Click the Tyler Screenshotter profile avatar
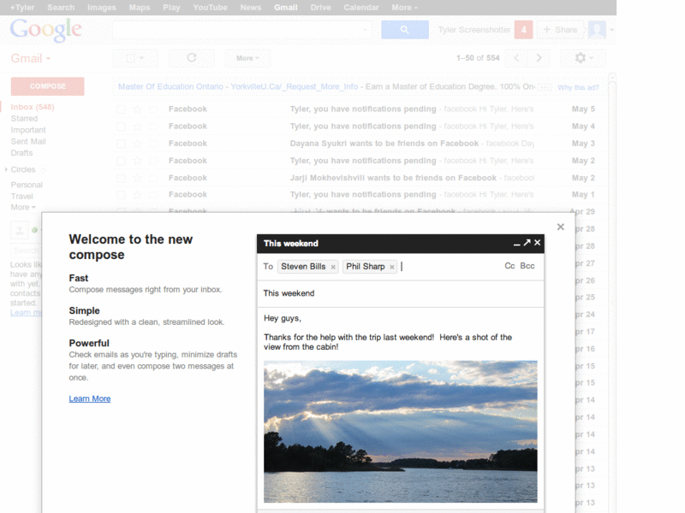This screenshot has width=685, height=513. pos(597,30)
